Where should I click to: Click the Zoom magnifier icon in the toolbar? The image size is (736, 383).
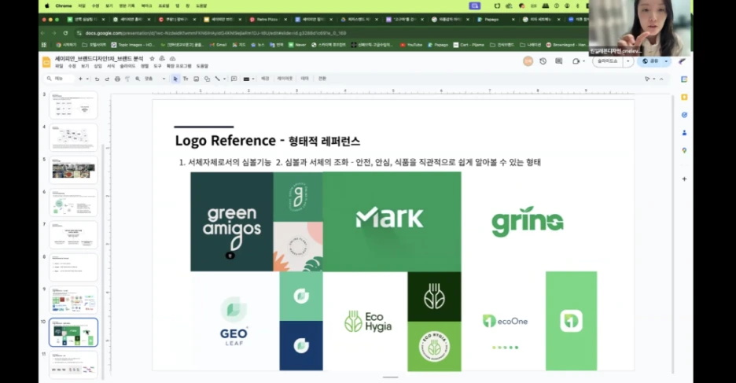(x=138, y=79)
